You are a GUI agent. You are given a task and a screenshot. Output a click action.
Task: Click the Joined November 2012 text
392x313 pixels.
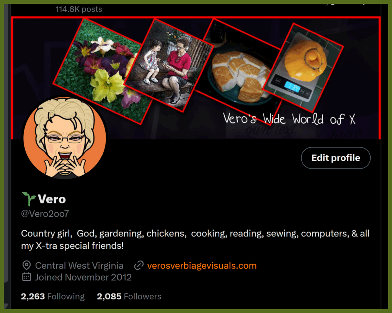(x=83, y=277)
